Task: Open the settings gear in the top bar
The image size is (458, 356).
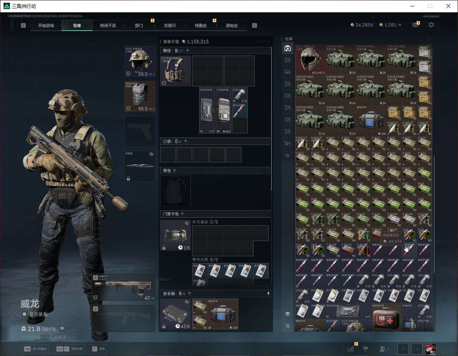Action: tap(431, 25)
